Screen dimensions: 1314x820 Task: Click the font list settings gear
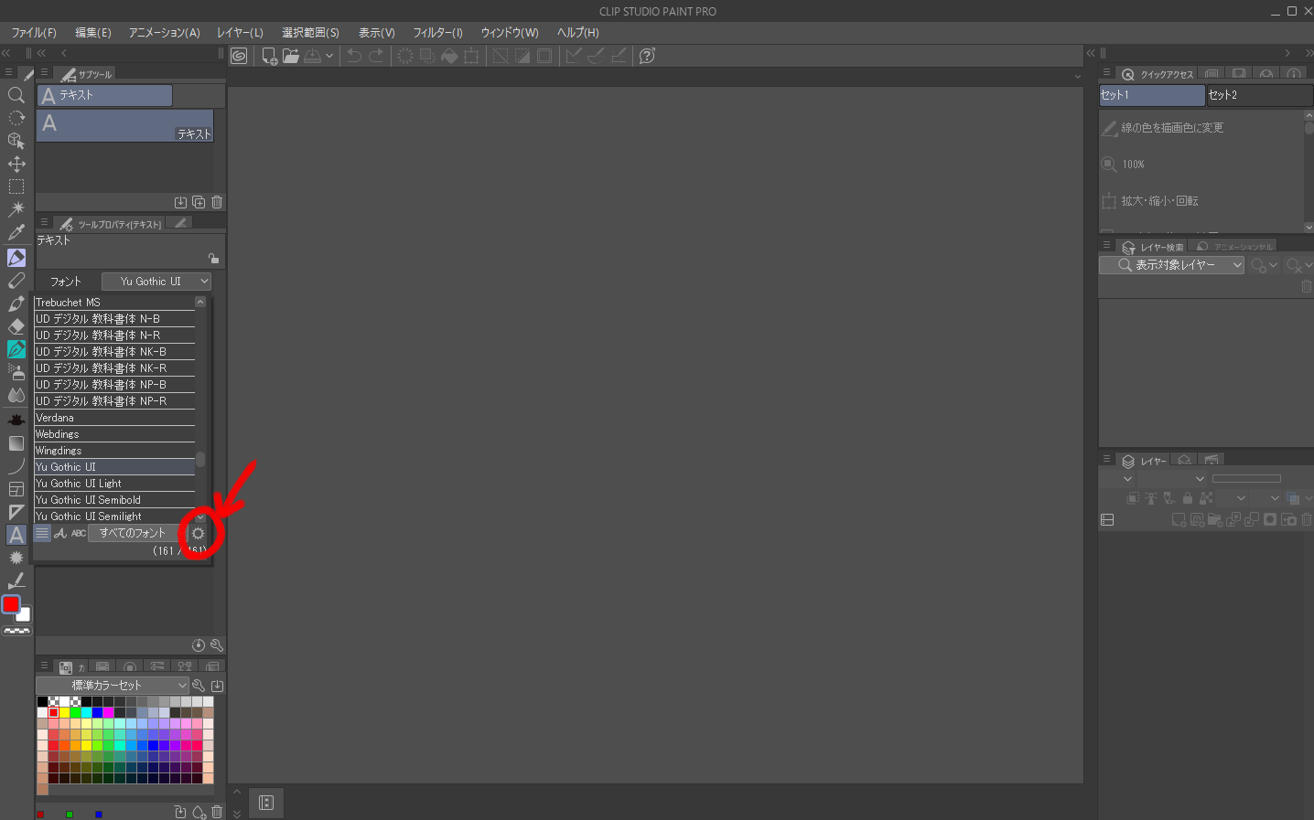point(198,534)
